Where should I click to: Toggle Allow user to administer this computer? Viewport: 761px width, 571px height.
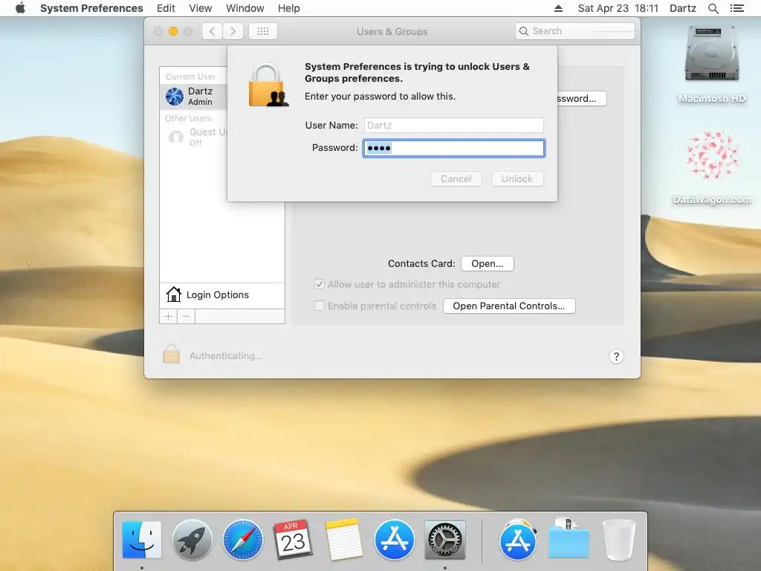(320, 284)
